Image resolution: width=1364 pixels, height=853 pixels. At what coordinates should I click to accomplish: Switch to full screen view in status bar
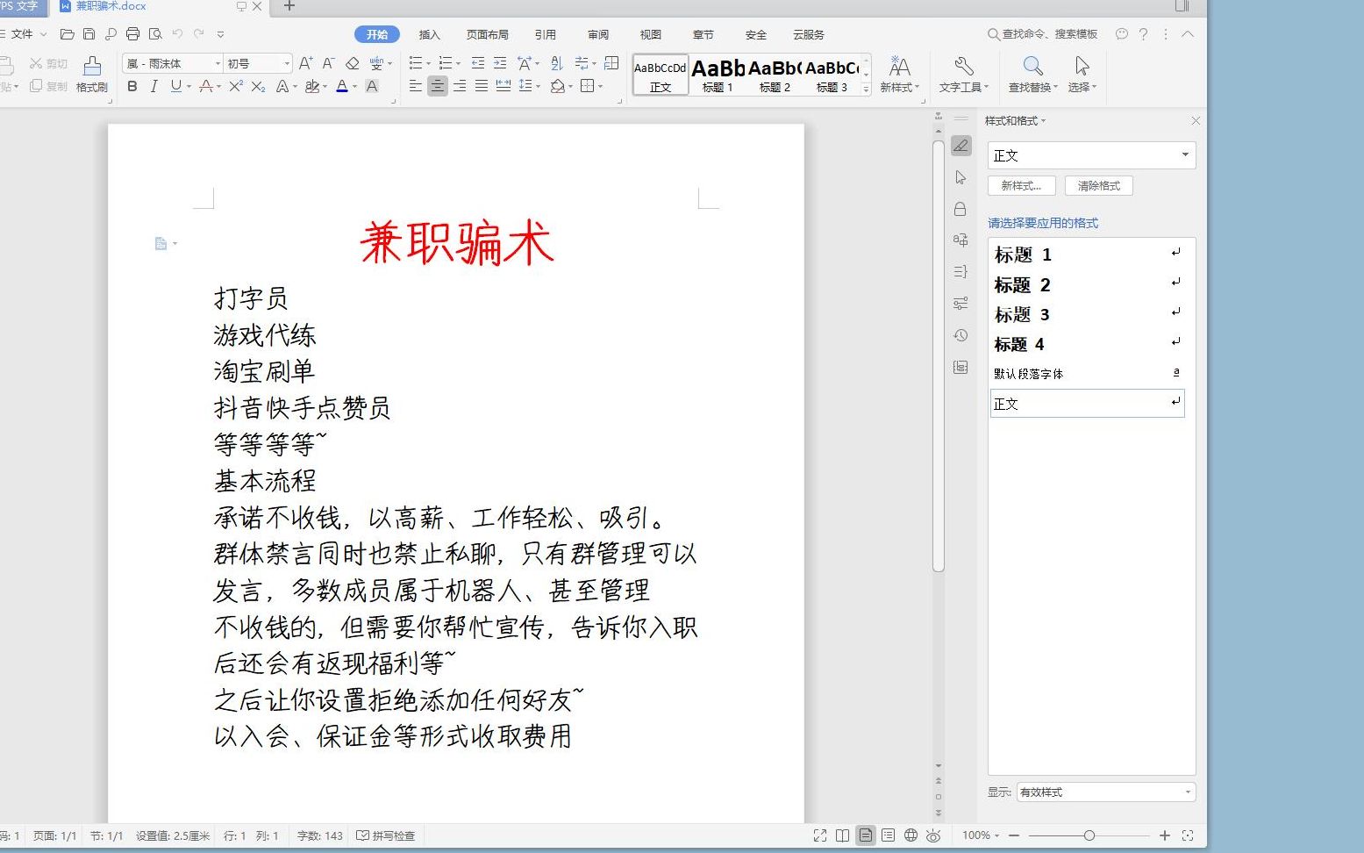pyautogui.click(x=820, y=835)
